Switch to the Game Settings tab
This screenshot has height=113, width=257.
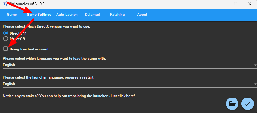point(39,15)
